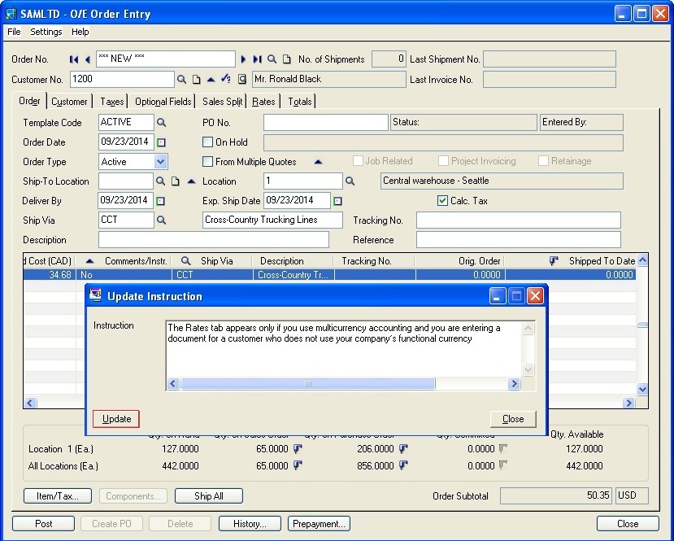The image size is (674, 541).
Task: Open the Order Type dropdown
Action: point(159,161)
